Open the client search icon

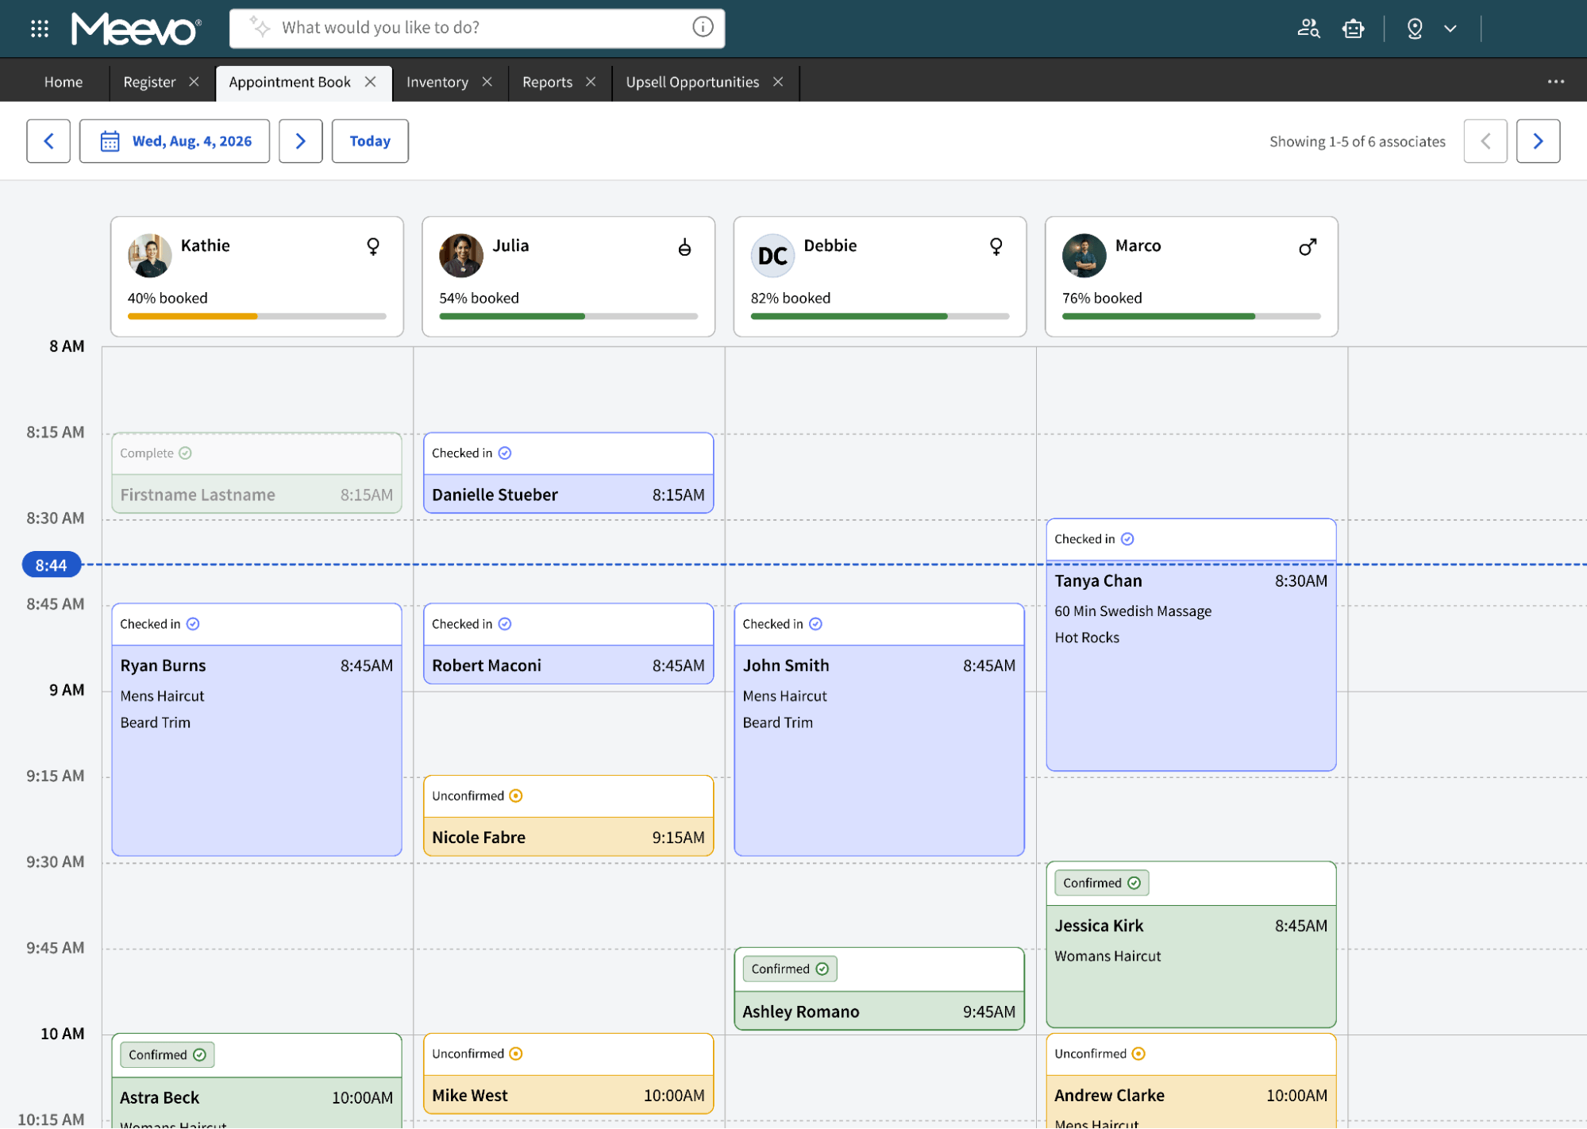pos(1308,29)
